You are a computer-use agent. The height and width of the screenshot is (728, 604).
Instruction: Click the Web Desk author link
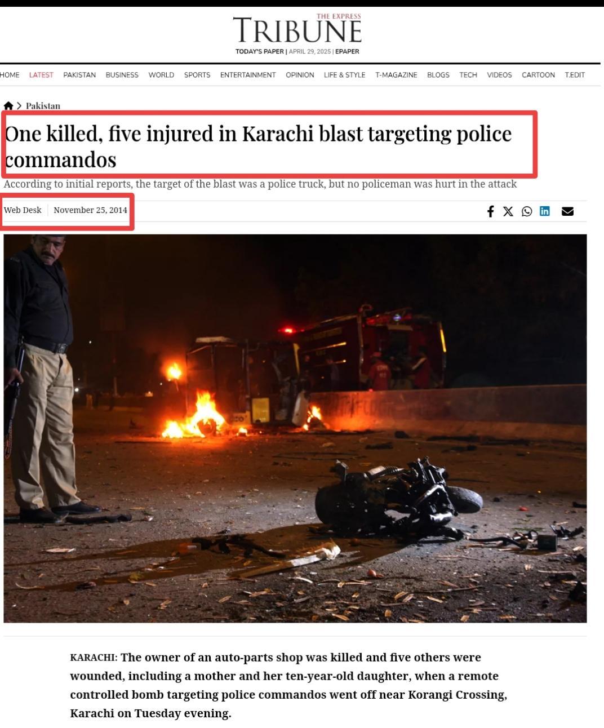coord(23,210)
